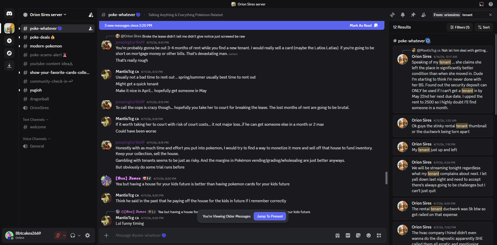Open the poke-deals channel

click(57, 37)
